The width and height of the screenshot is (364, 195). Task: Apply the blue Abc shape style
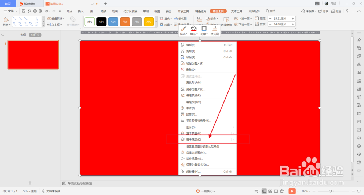[x=113, y=22]
